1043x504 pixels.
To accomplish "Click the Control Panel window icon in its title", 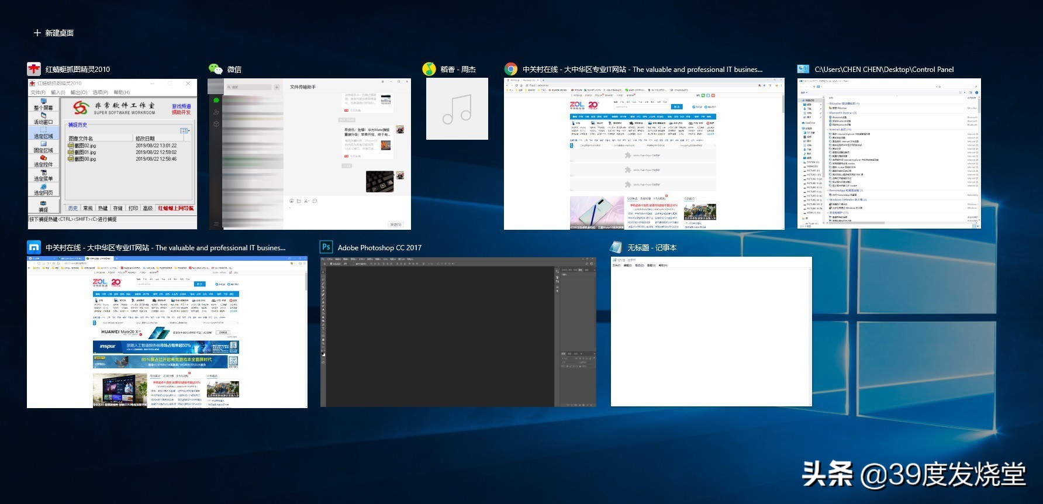I will pos(803,69).
